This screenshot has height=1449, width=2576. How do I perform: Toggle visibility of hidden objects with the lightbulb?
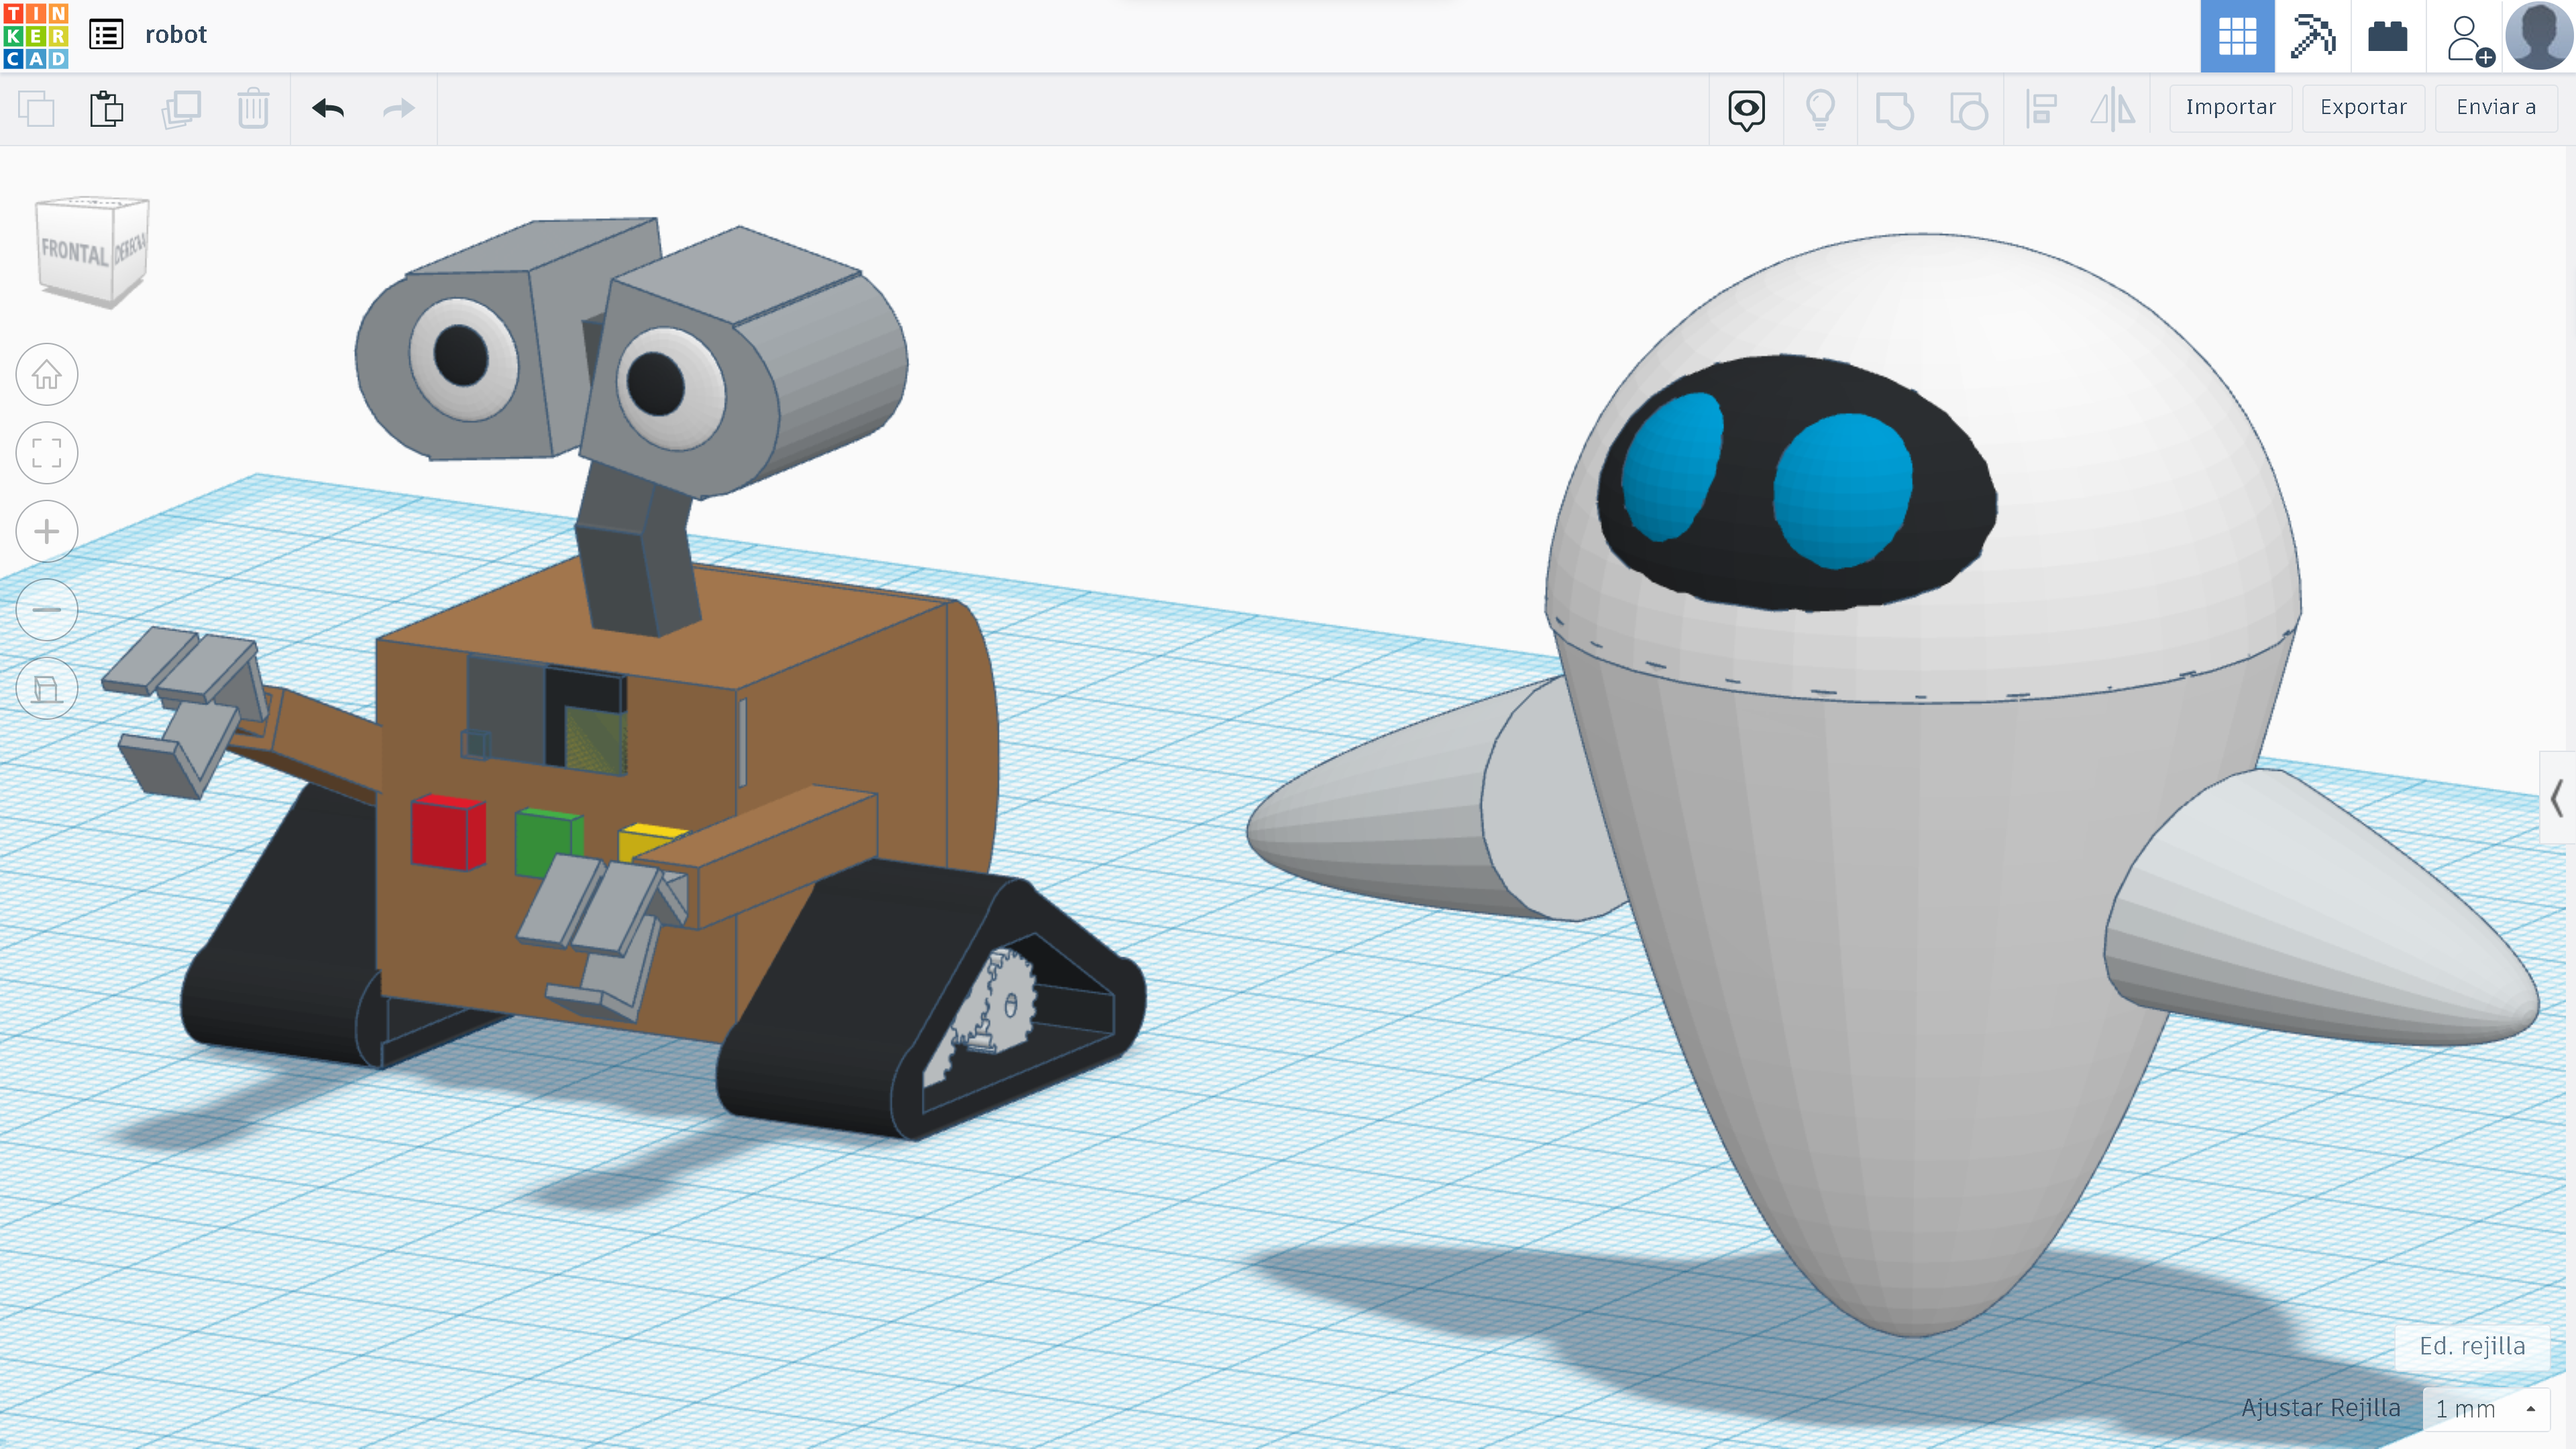click(1820, 111)
